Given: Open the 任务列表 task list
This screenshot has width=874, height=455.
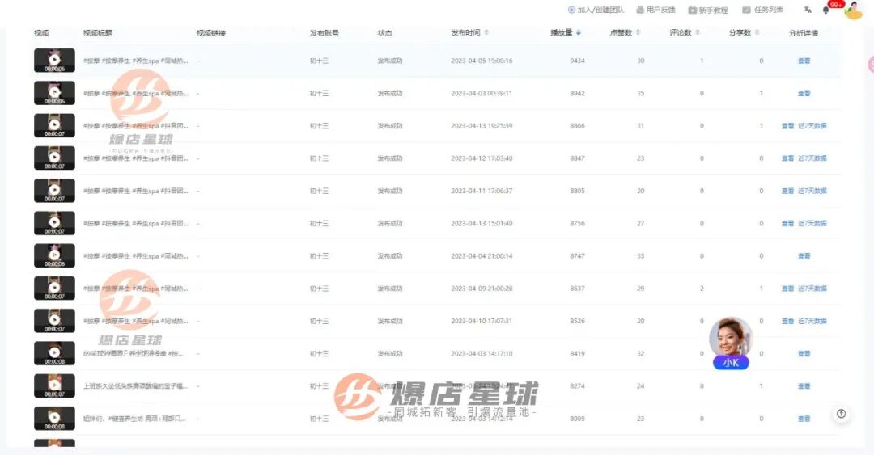Looking at the screenshot, I should (x=762, y=10).
